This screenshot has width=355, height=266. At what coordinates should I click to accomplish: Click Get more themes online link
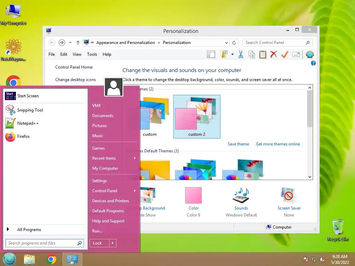278,144
